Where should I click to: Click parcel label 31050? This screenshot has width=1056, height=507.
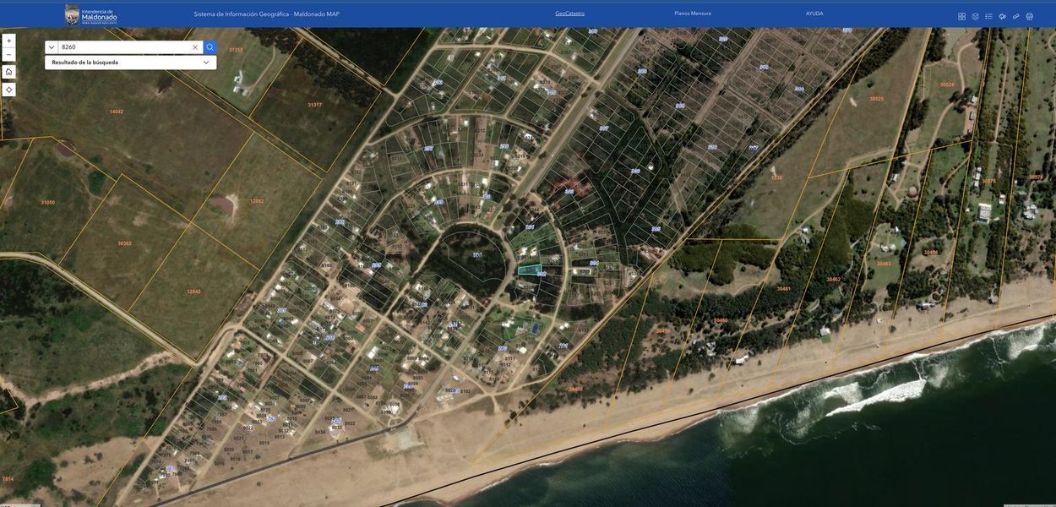[47, 203]
